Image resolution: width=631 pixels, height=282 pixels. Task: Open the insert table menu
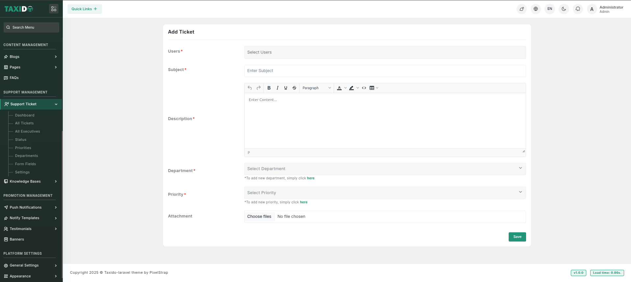coord(374,88)
